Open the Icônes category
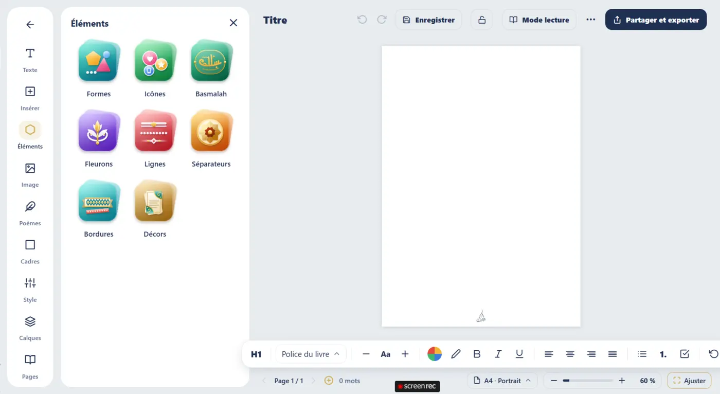720x394 pixels. (155, 68)
